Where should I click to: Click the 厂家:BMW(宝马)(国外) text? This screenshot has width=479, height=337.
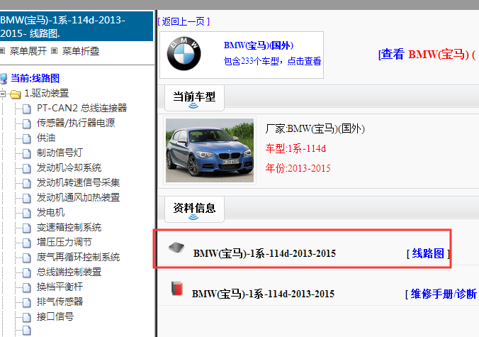[x=315, y=128]
